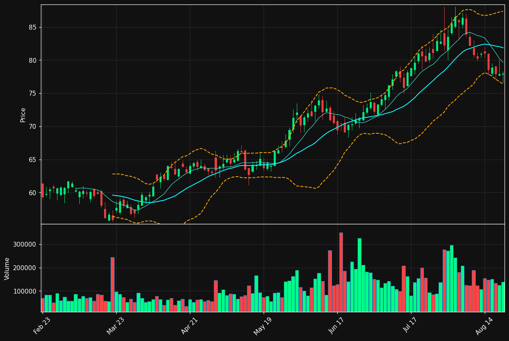509x341 pixels.
Task: Click the price tick label 85
Action: 32,27
